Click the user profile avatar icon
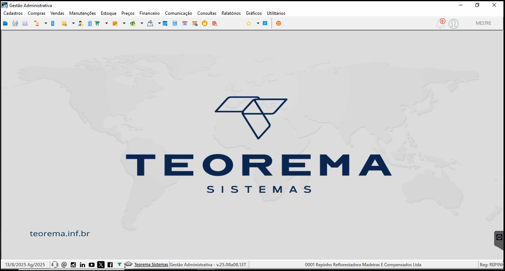The image size is (505, 271). [453, 24]
